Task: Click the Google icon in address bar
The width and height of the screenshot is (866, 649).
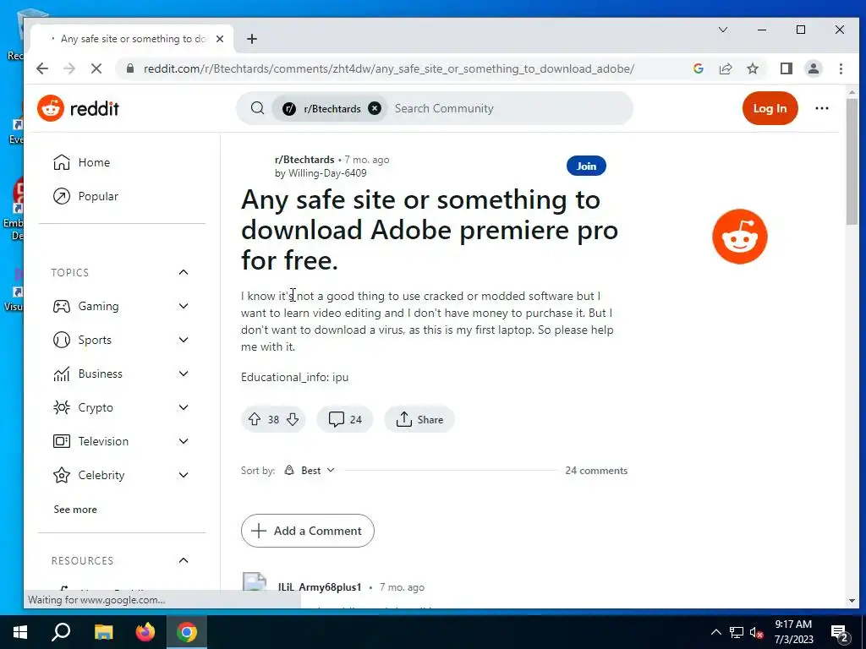Action: (x=698, y=68)
